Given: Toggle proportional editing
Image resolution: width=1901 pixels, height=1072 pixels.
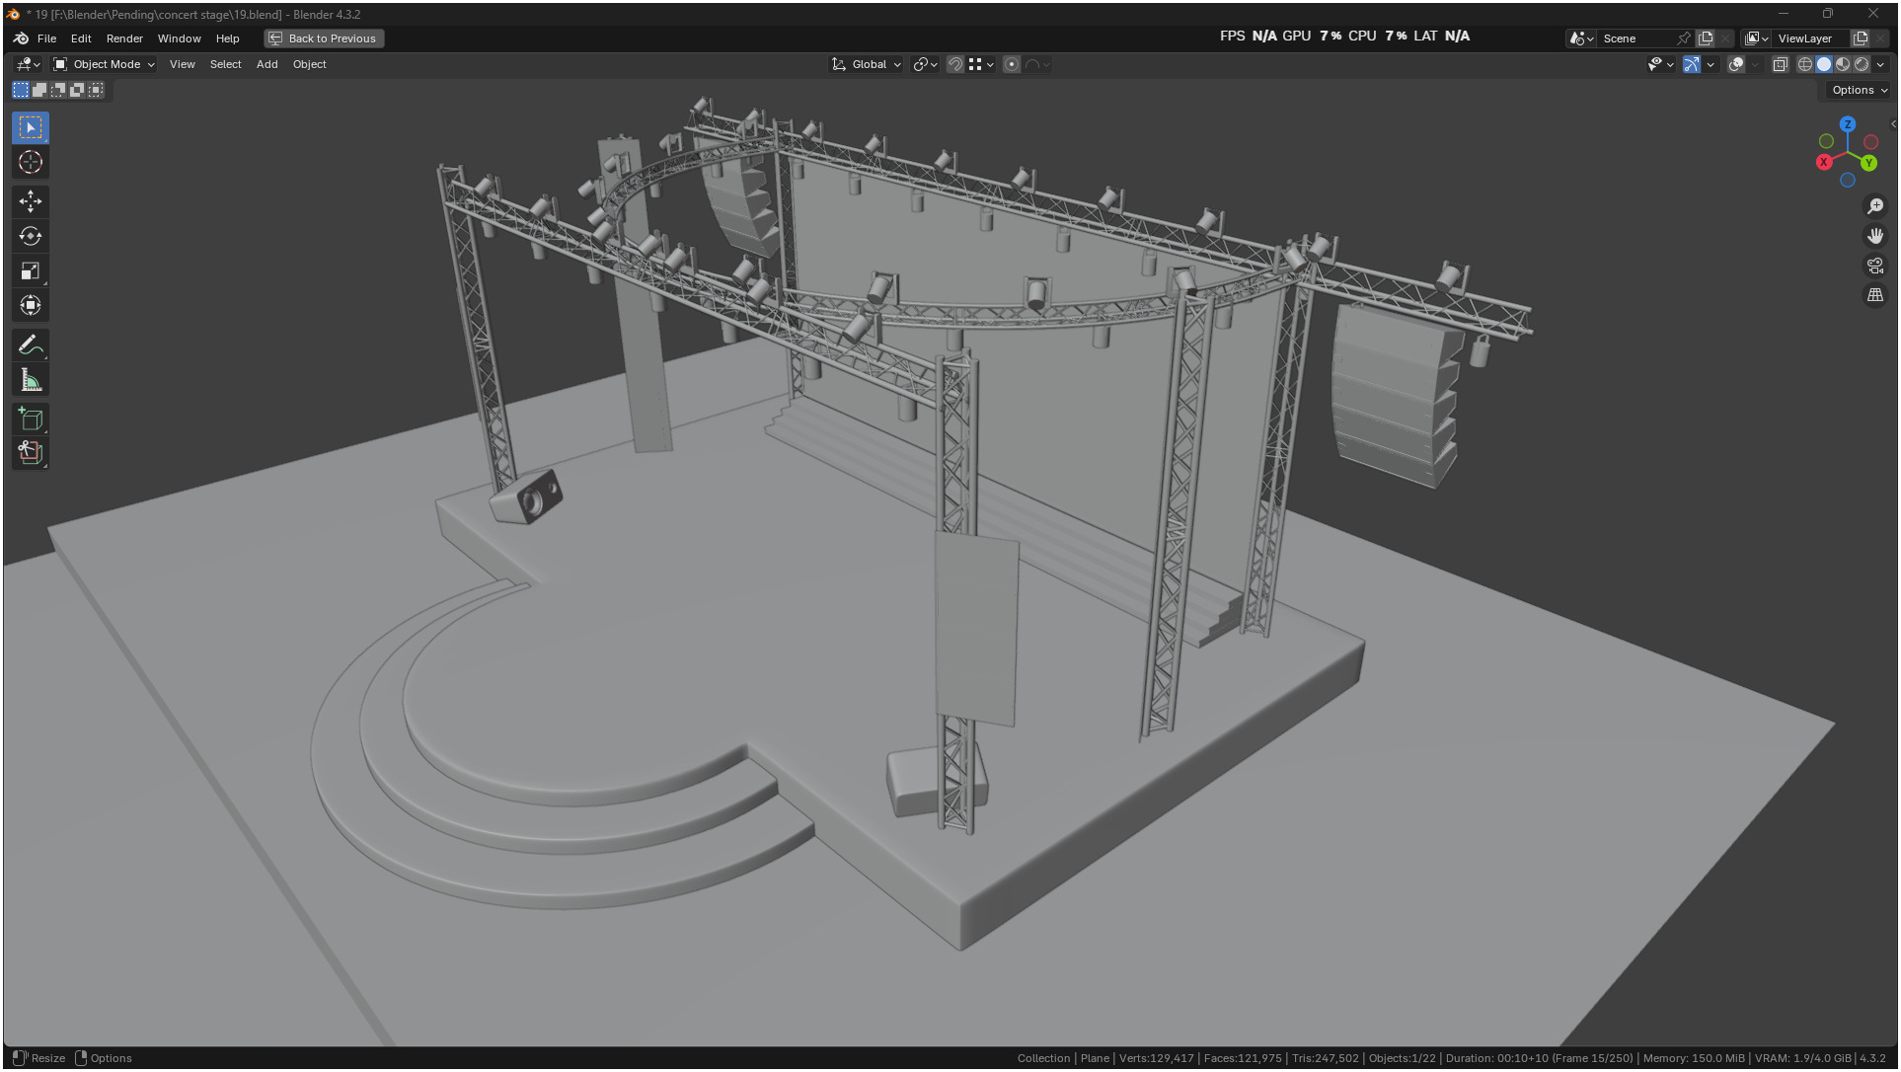Looking at the screenshot, I should (1012, 64).
